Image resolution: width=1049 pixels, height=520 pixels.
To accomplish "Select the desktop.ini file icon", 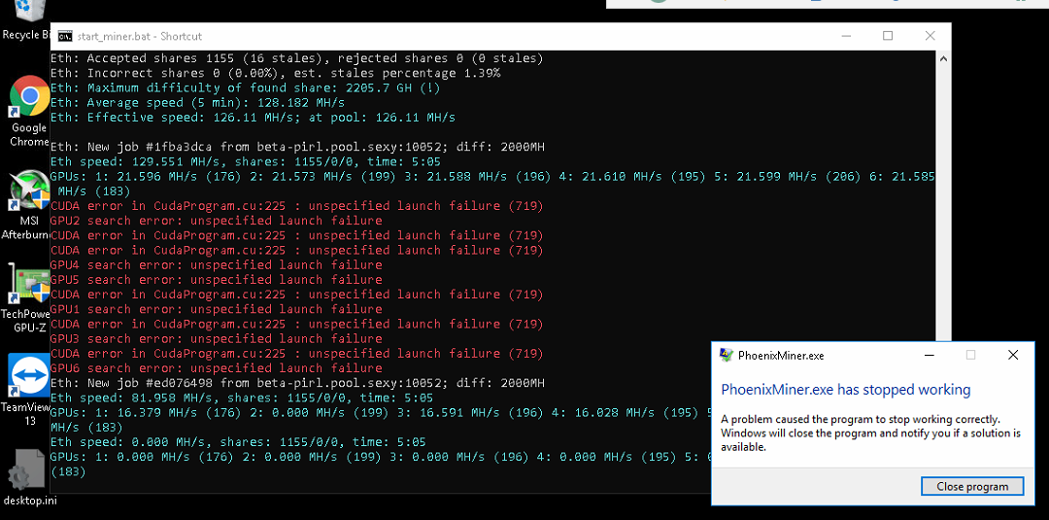I will pyautogui.click(x=27, y=477).
